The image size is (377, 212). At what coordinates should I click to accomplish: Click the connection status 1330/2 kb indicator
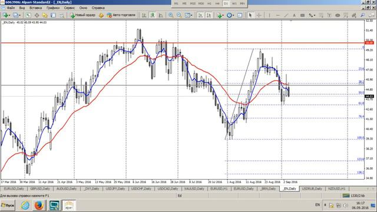click(353, 196)
